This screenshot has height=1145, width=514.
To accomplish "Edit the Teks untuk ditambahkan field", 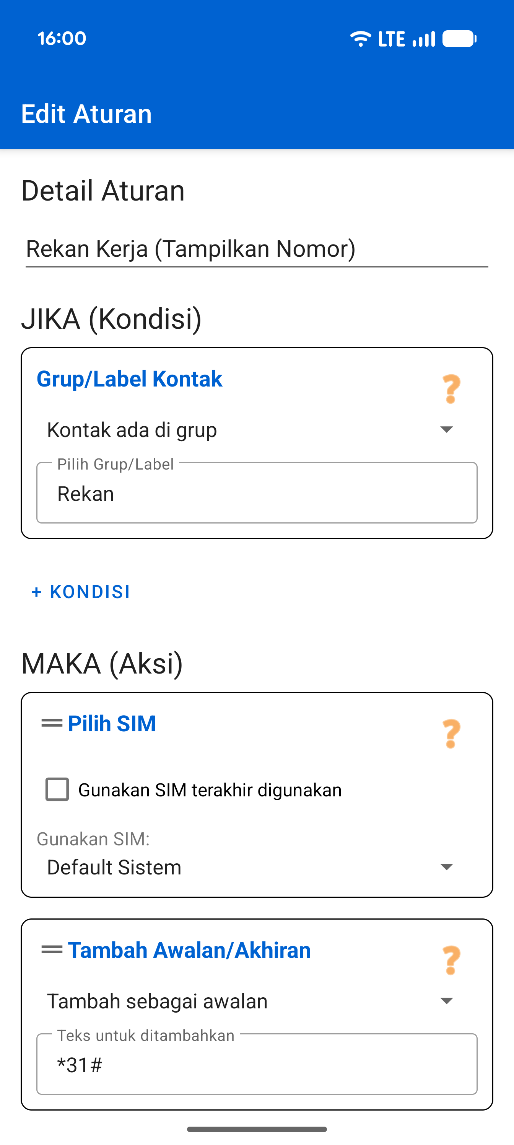I will point(257,1065).
